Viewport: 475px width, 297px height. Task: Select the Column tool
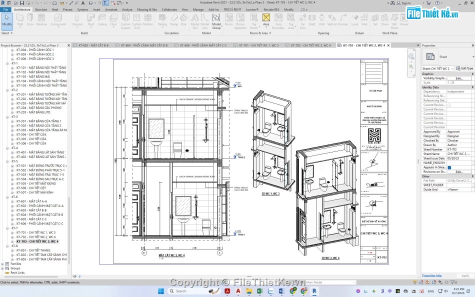click(x=77, y=20)
